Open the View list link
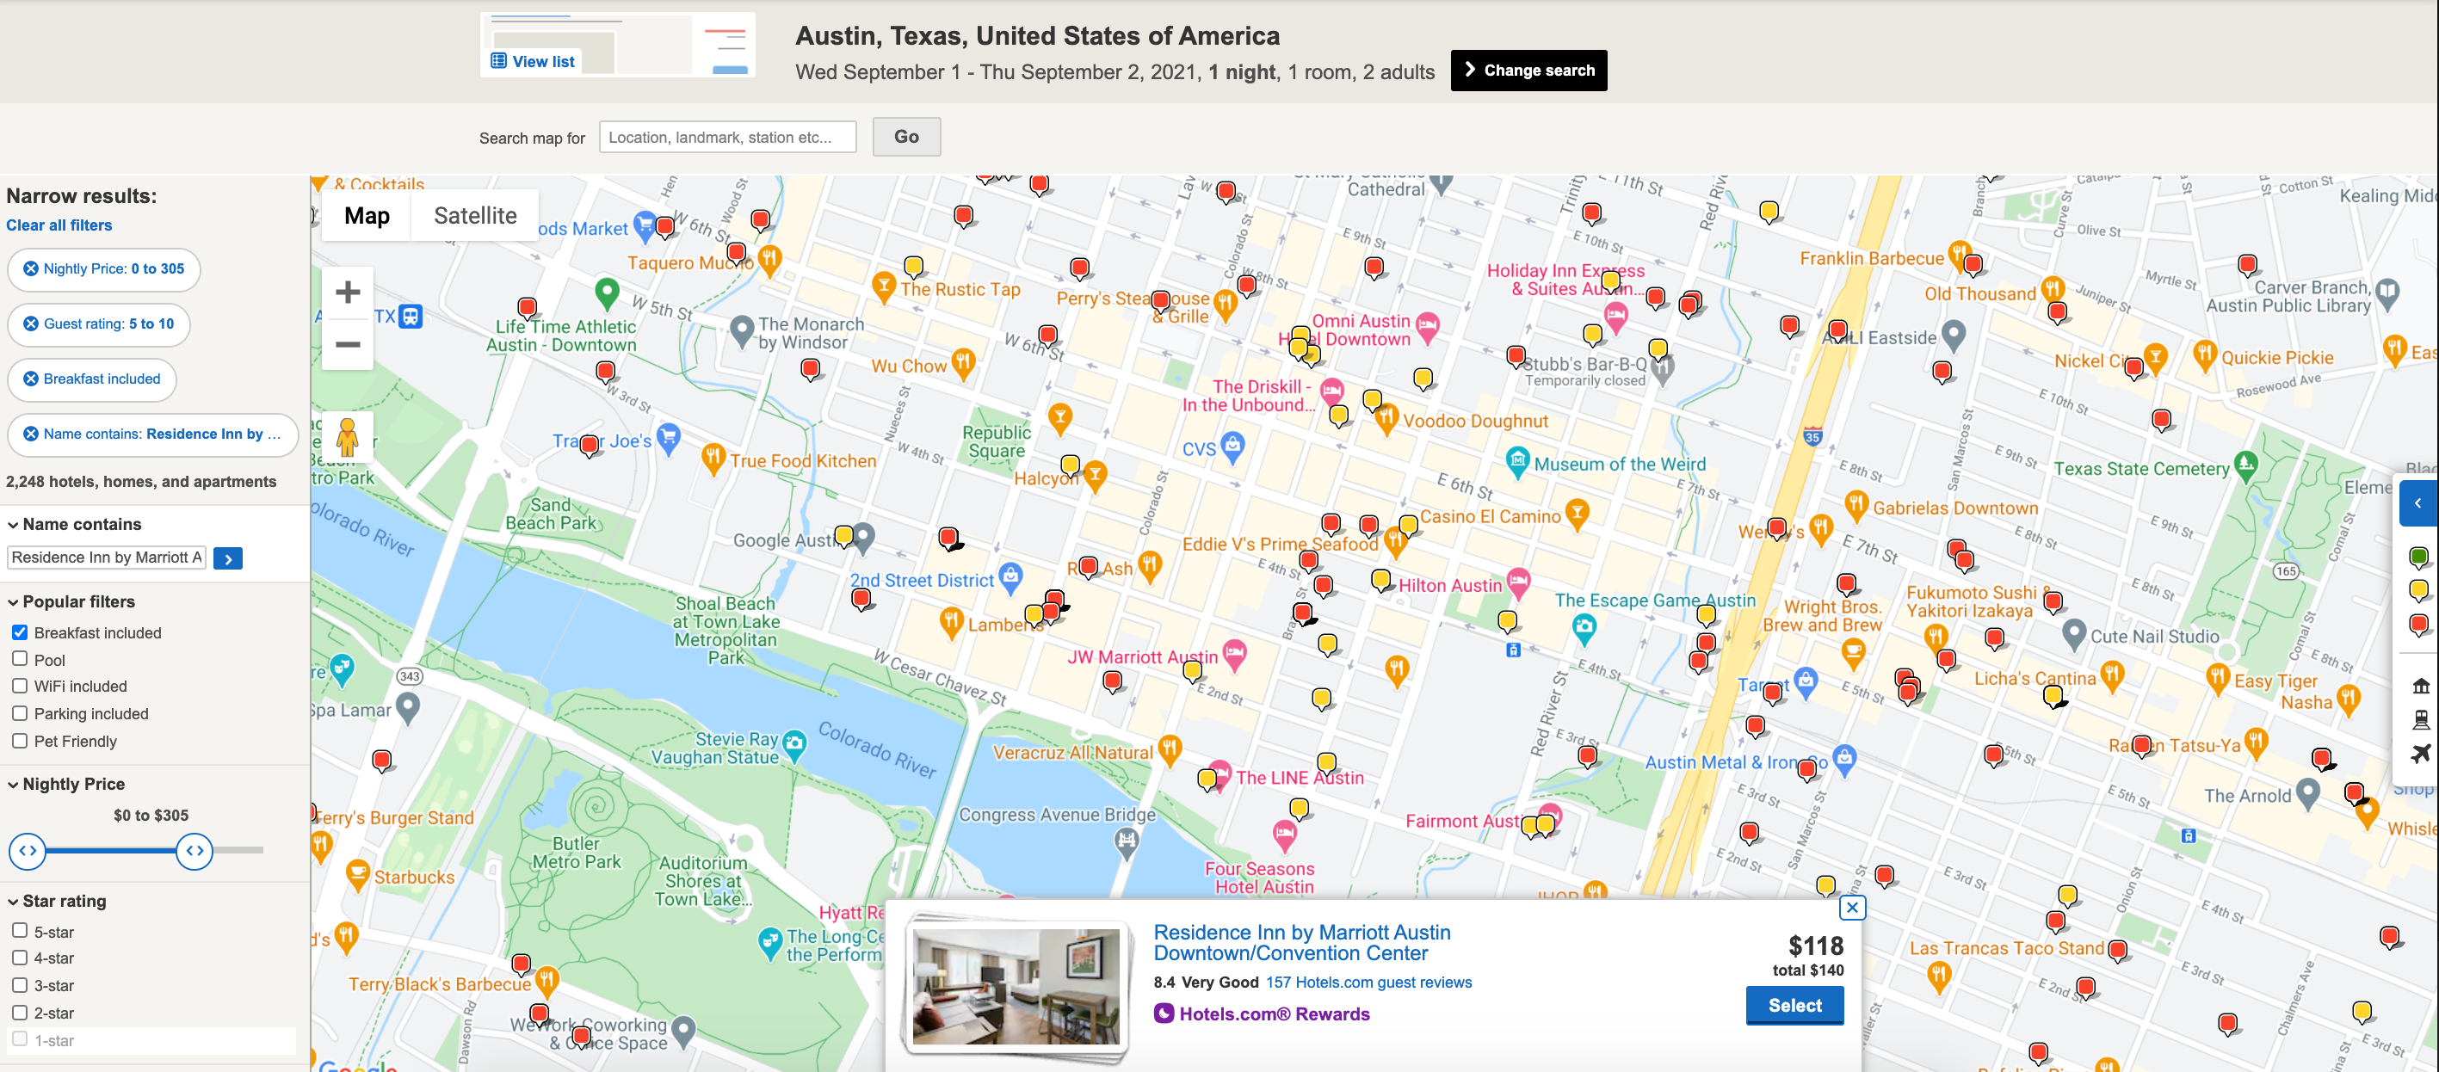This screenshot has width=2439, height=1072. pyautogui.click(x=533, y=61)
